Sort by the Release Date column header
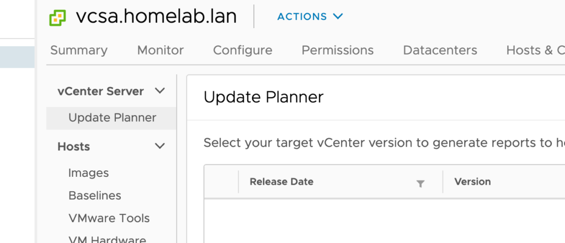This screenshot has width=565, height=243. (281, 182)
